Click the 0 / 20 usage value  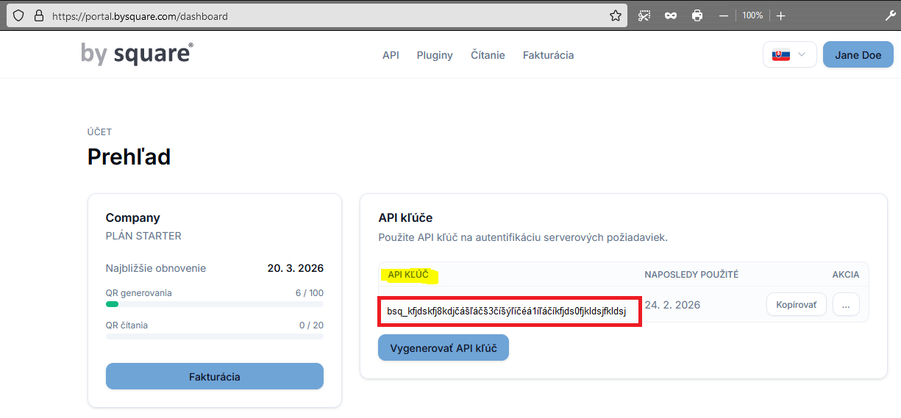point(311,325)
